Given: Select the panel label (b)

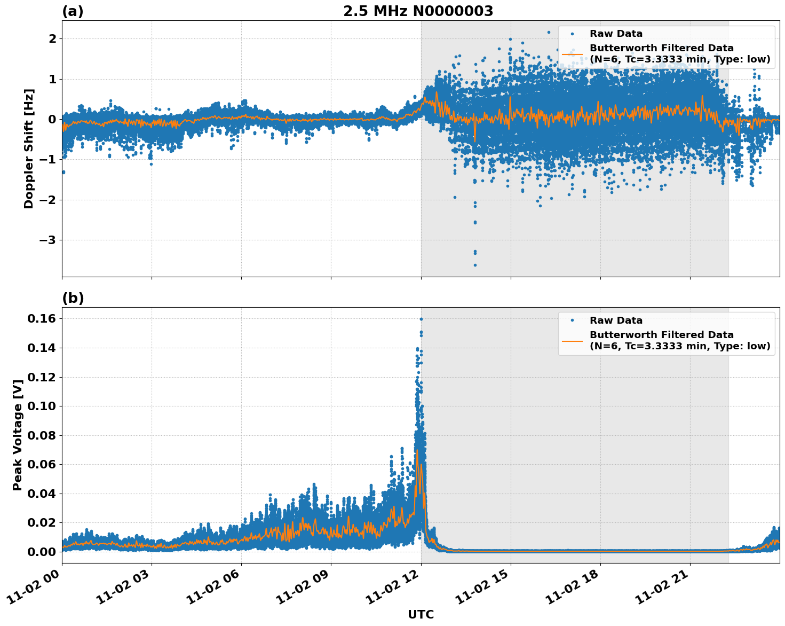Looking at the screenshot, I should (73, 298).
